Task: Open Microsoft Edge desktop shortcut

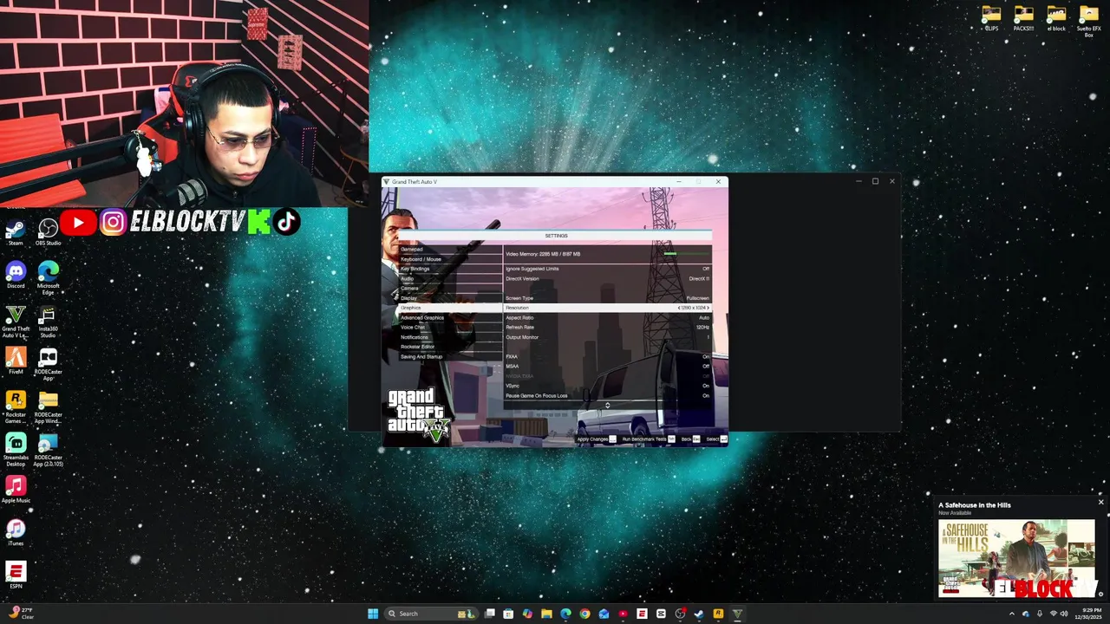Action: [x=48, y=277]
